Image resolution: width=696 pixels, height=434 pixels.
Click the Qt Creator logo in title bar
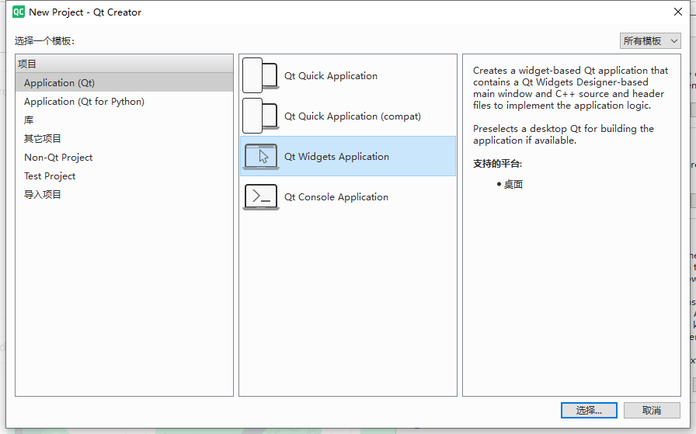(x=18, y=12)
